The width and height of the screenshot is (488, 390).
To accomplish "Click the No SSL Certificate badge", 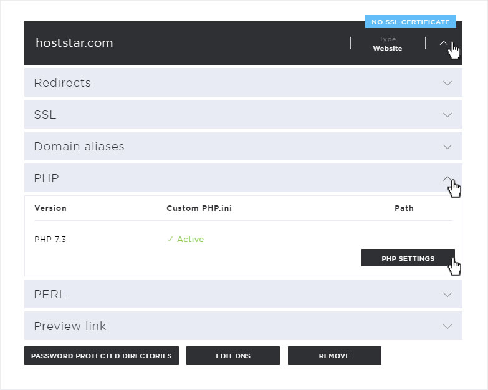I will (x=411, y=22).
